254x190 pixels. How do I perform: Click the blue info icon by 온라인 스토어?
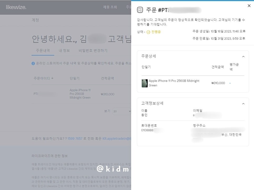[x=33, y=64]
